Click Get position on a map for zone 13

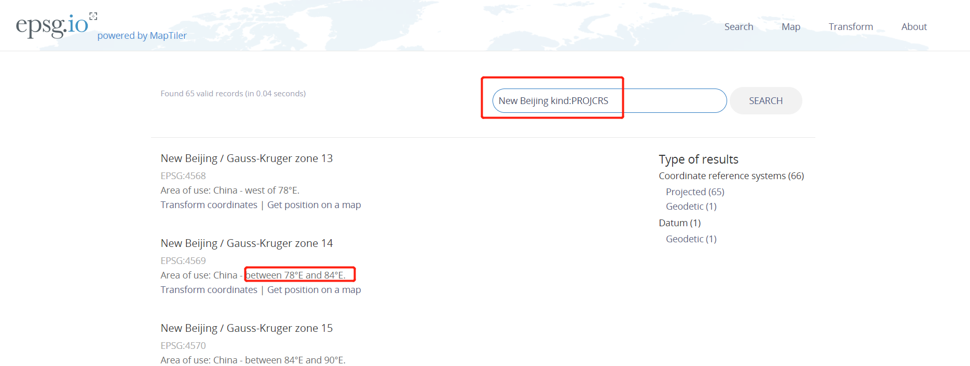pos(313,205)
